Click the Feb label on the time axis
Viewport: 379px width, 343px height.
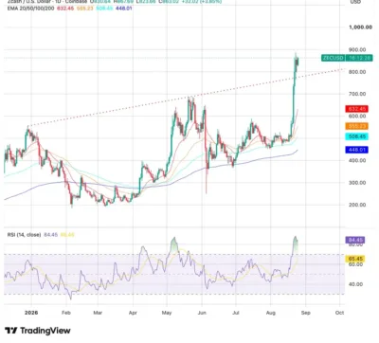tap(66, 313)
